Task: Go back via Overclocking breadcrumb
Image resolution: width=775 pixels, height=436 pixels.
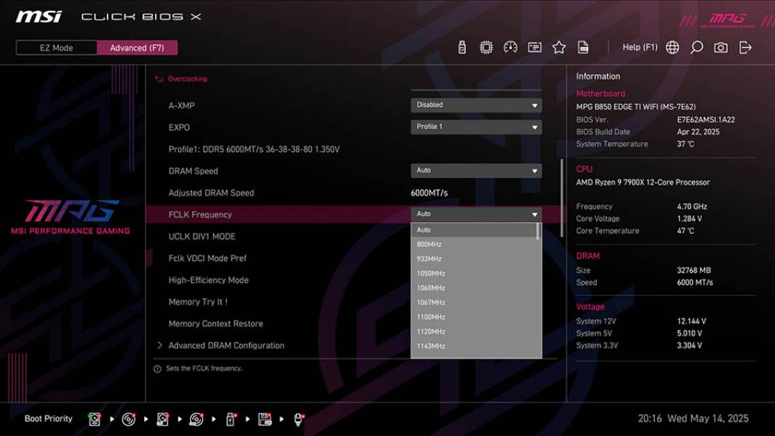Action: (x=187, y=78)
